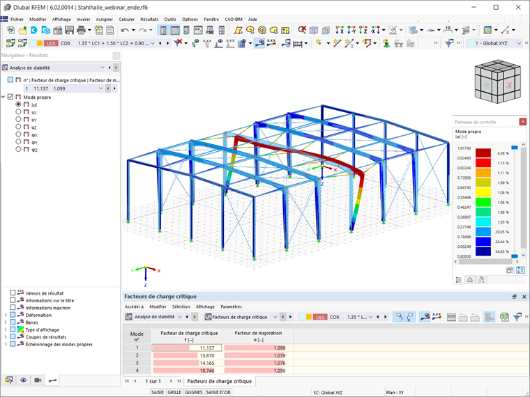Select the uZ radio button
Viewport: 530px width, 397px height.
click(x=18, y=127)
